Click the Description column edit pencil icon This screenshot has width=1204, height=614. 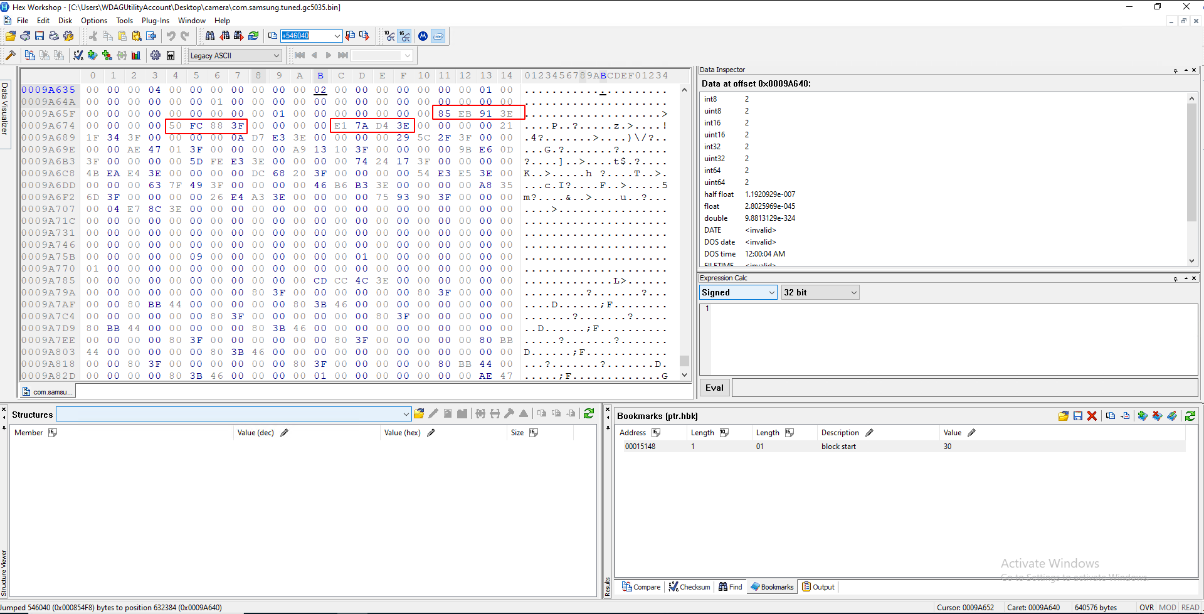869,433
